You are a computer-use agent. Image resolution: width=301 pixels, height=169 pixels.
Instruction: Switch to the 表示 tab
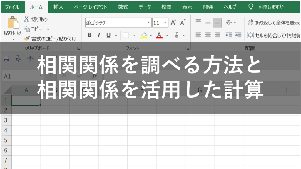click(x=187, y=7)
